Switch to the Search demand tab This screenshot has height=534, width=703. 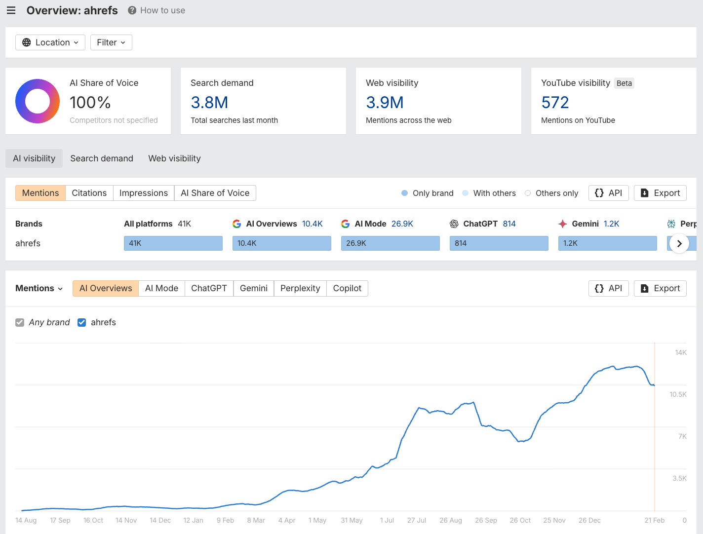(101, 158)
